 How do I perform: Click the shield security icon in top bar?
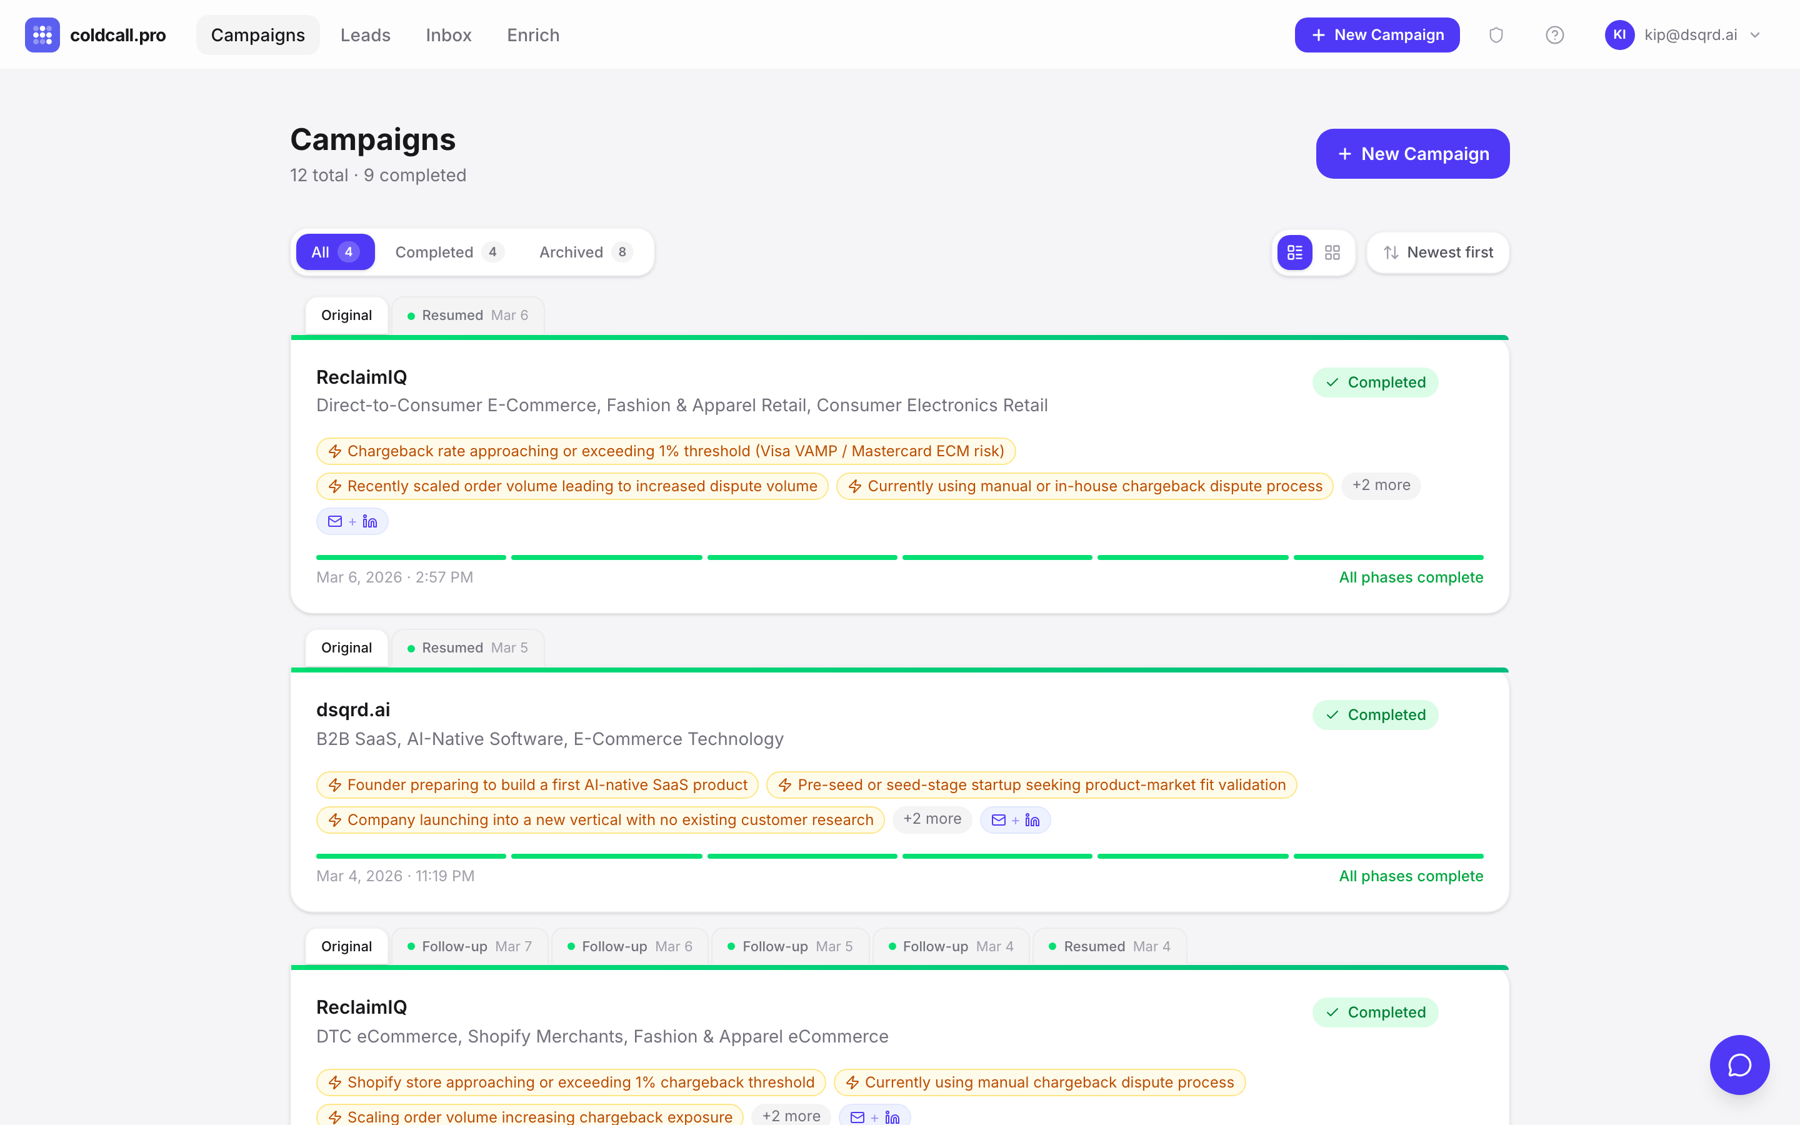(x=1496, y=34)
